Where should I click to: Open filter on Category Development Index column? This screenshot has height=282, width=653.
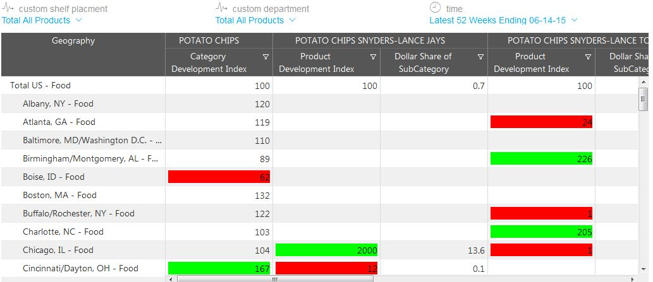[x=265, y=57]
